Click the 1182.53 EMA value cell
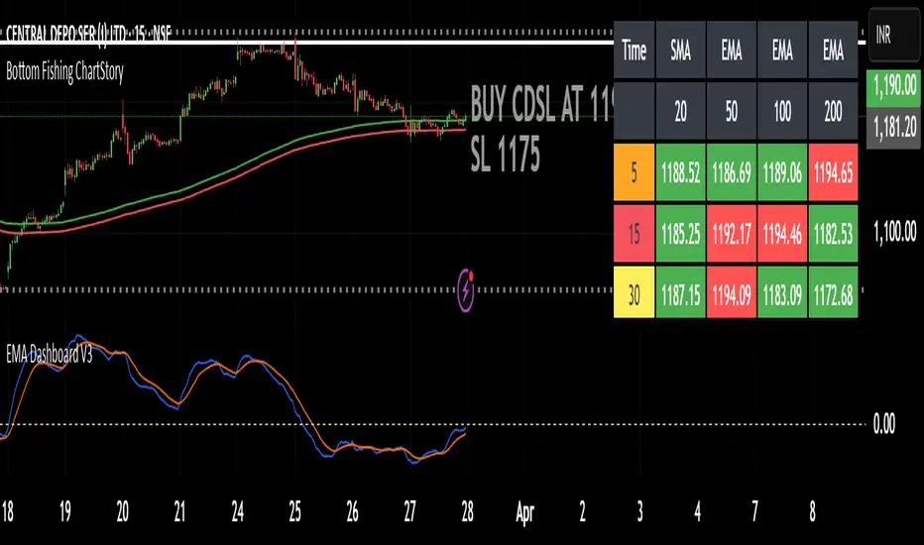The width and height of the screenshot is (924, 545). coord(833,234)
